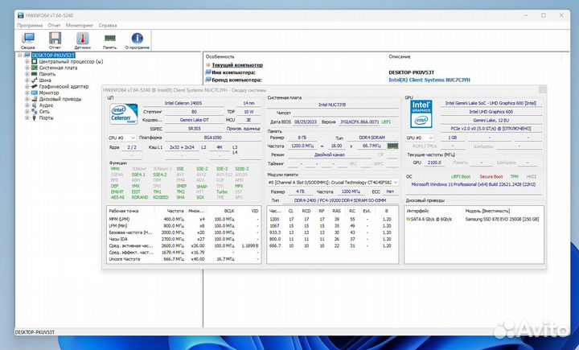Click the Текущий компьютер heading link

coord(237,65)
